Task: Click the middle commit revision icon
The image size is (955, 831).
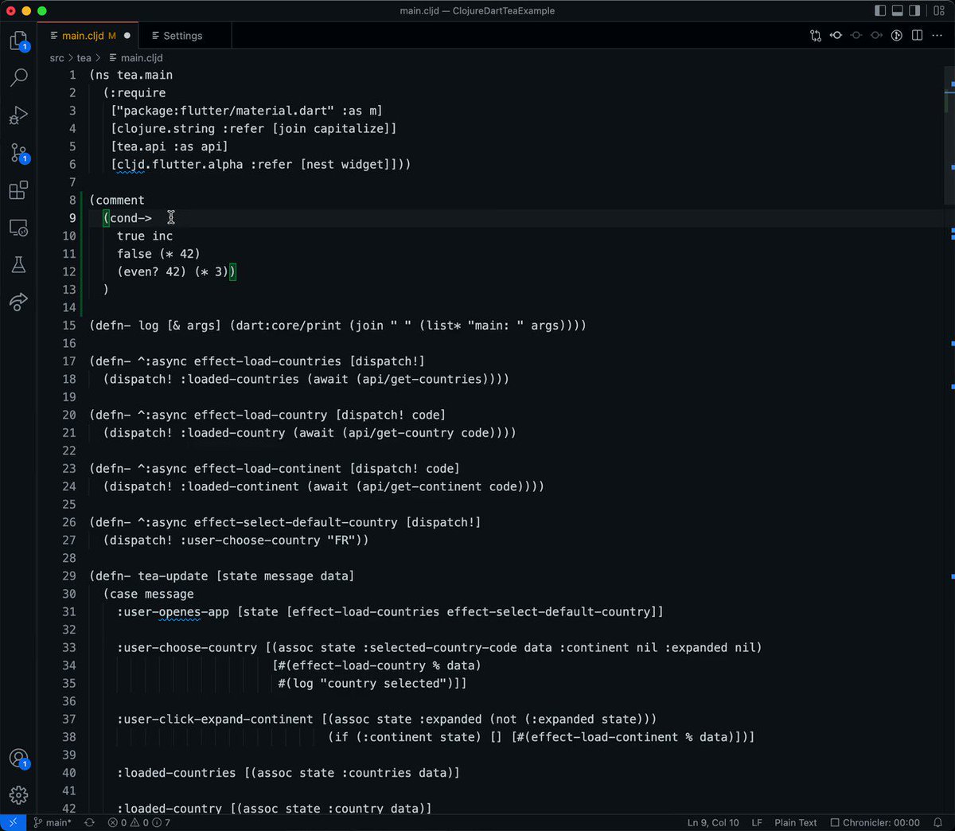Action: point(856,36)
